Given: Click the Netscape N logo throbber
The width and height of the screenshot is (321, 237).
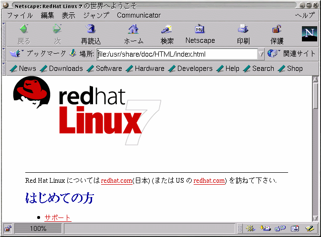Looking at the screenshot, I should pos(310,34).
